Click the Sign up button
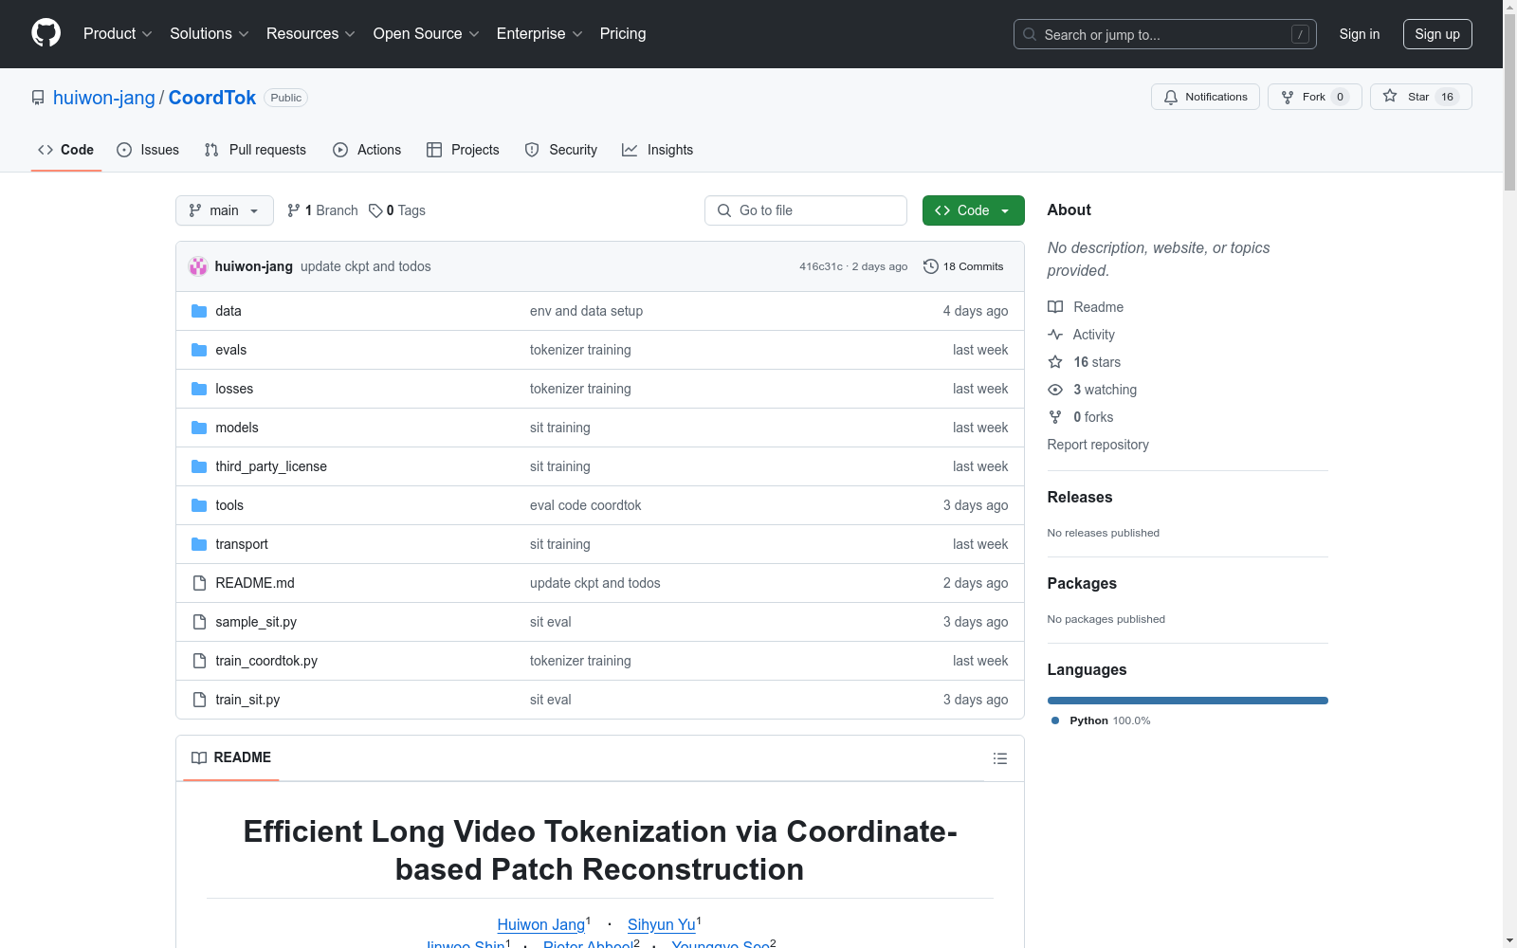Screen dimensions: 1517x948 pyautogui.click(x=1437, y=34)
